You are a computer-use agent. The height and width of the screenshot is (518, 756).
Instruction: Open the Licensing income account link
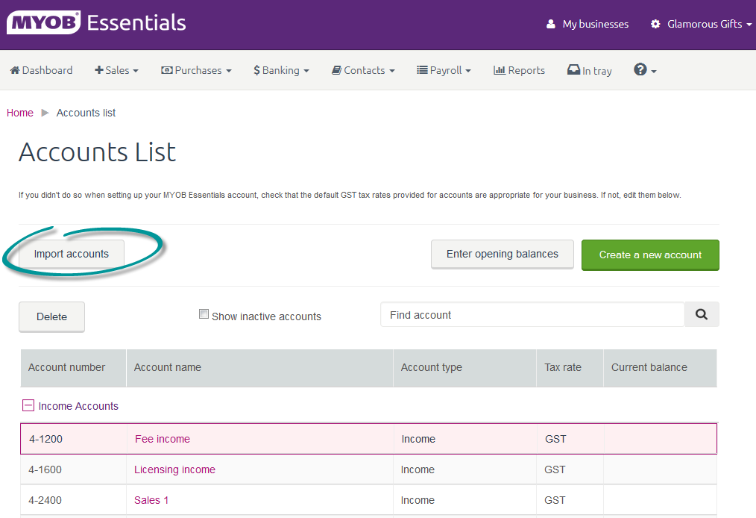[x=174, y=469]
